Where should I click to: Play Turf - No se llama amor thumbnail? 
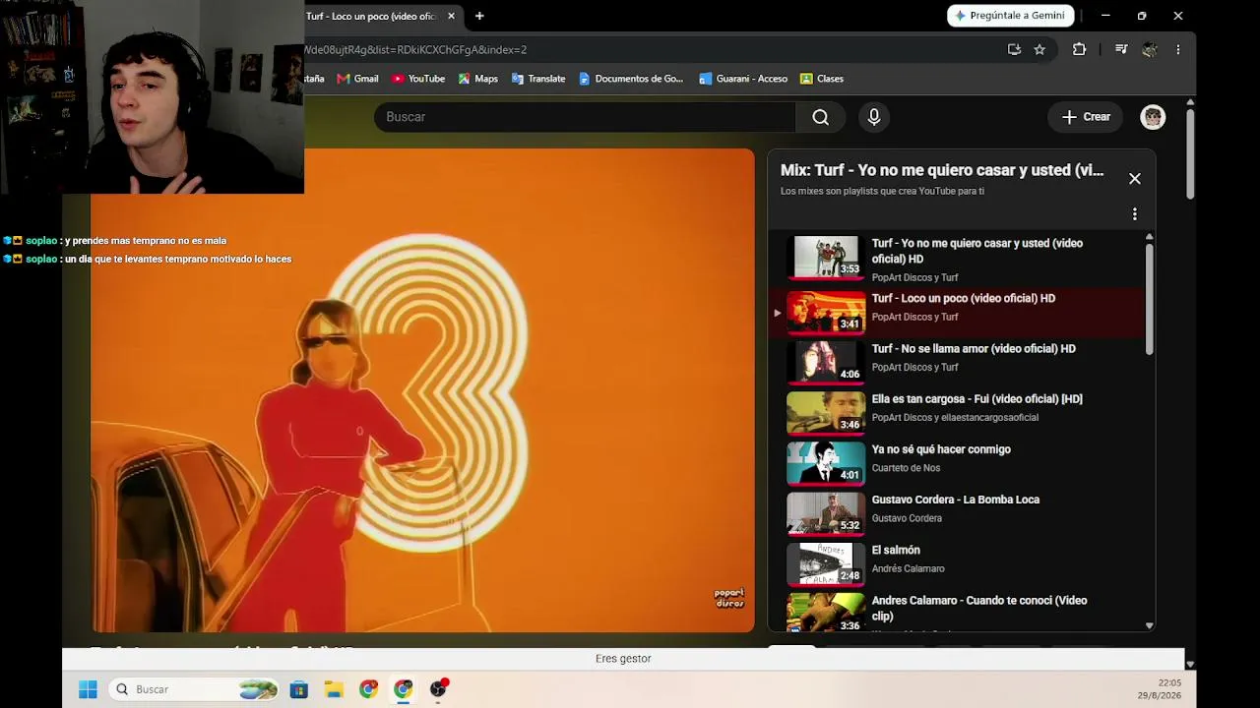pyautogui.click(x=826, y=363)
